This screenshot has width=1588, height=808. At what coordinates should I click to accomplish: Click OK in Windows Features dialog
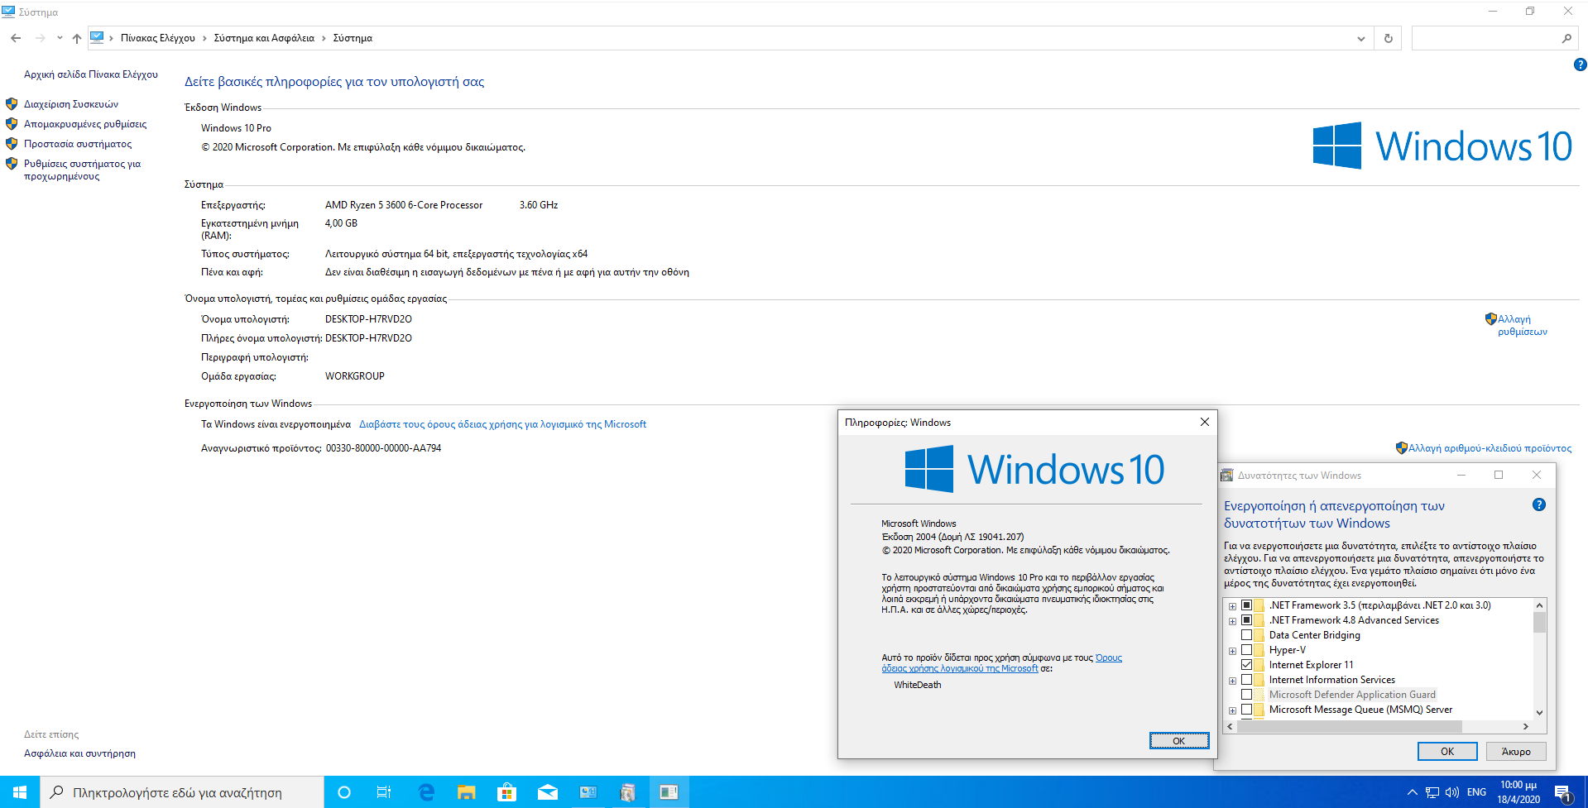coord(1446,751)
